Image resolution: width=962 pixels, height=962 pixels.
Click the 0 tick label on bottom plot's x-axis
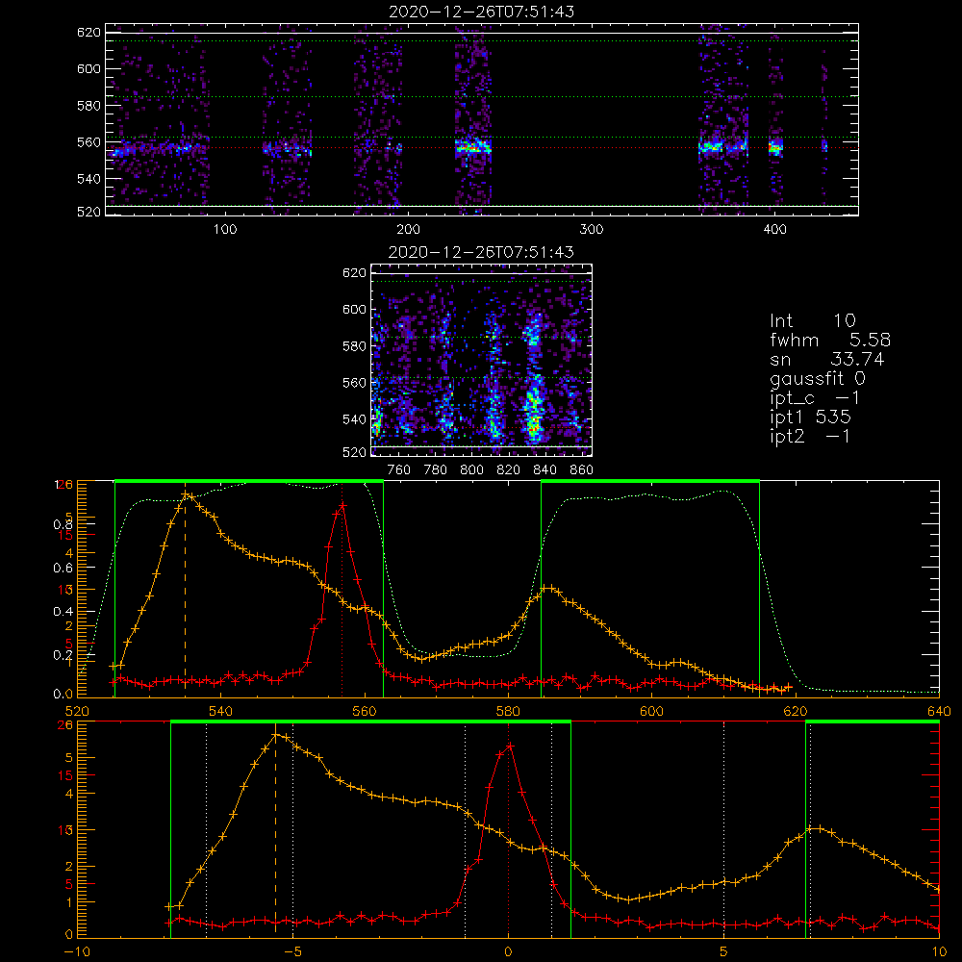pyautogui.click(x=508, y=952)
